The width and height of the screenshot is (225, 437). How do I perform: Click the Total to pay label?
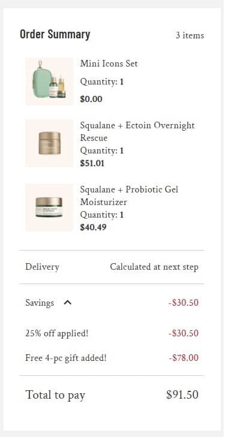55,395
